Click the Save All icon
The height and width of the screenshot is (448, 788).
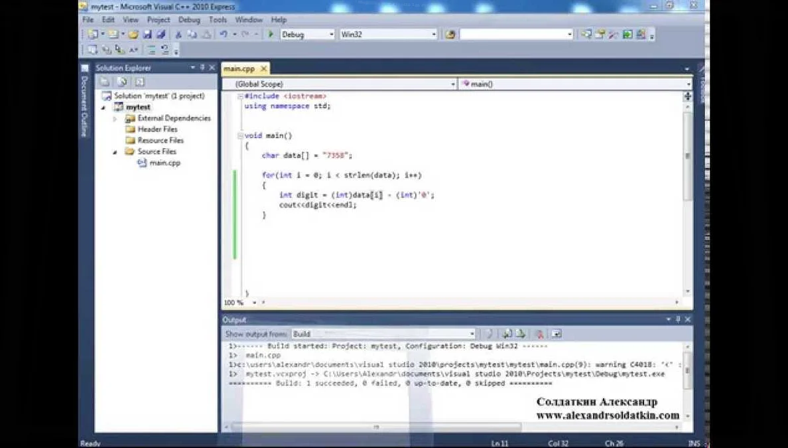pos(160,35)
